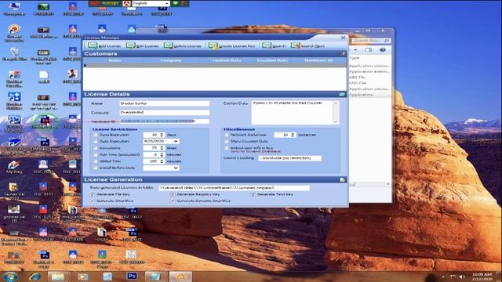Click the Search toolbar button

click(x=274, y=45)
